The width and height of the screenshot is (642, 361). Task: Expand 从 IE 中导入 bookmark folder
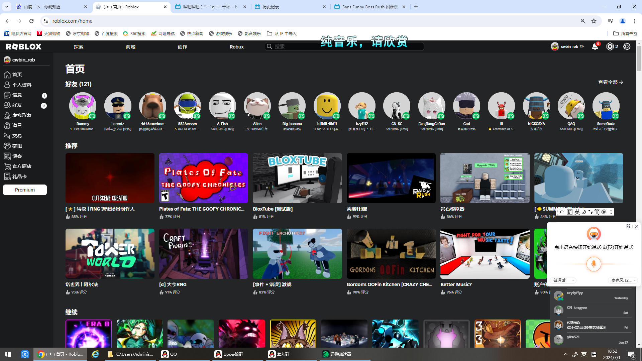pos(282,33)
